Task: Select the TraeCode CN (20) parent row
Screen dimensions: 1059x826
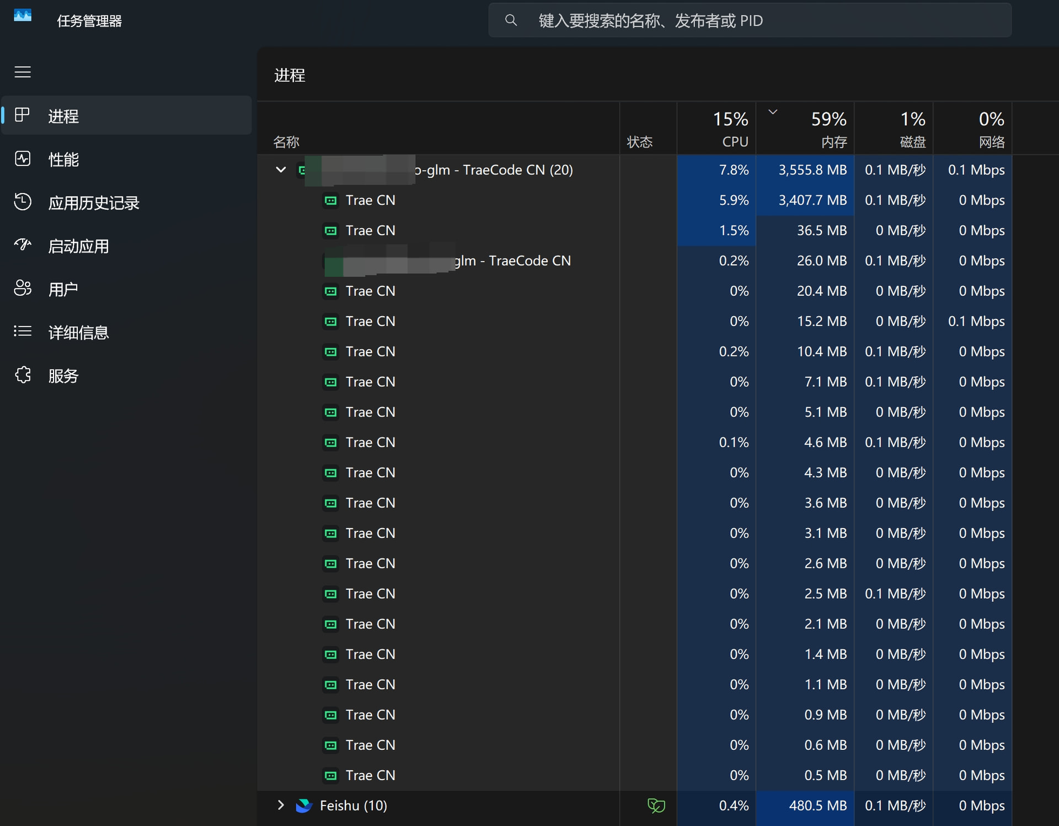Action: pos(634,170)
